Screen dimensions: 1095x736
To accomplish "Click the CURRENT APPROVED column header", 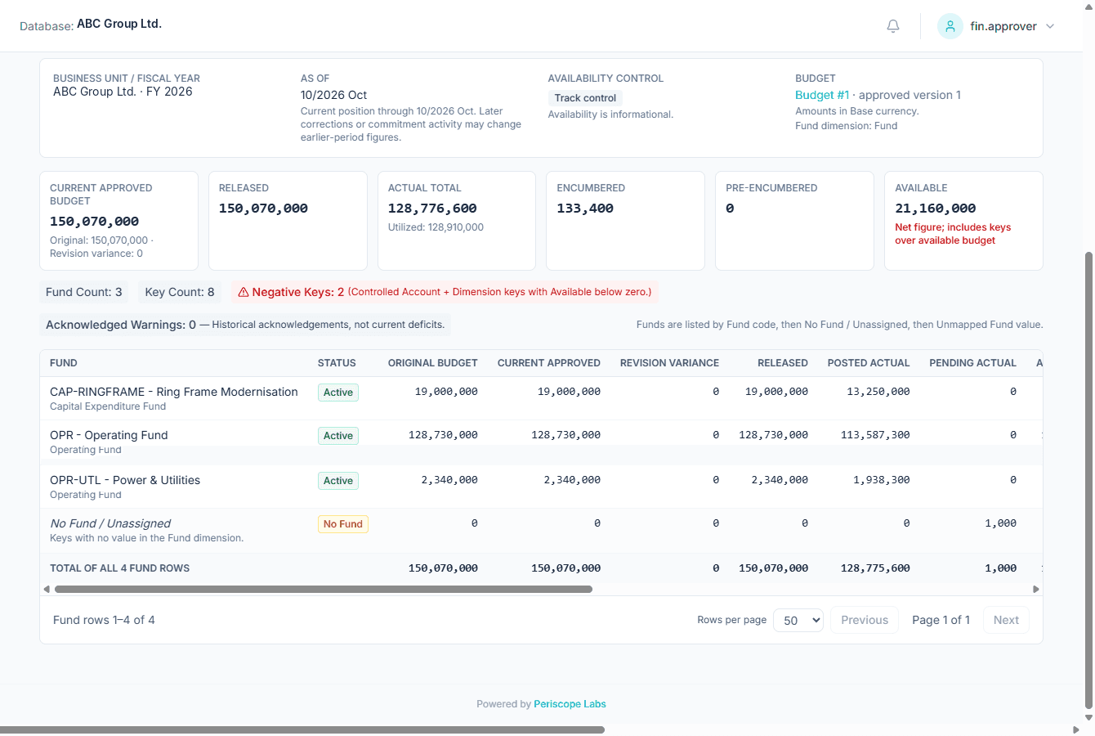I will coord(549,363).
